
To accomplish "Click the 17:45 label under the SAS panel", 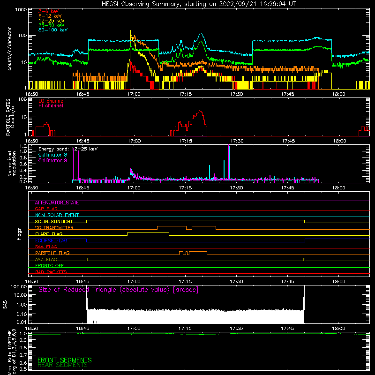I will click(288, 329).
